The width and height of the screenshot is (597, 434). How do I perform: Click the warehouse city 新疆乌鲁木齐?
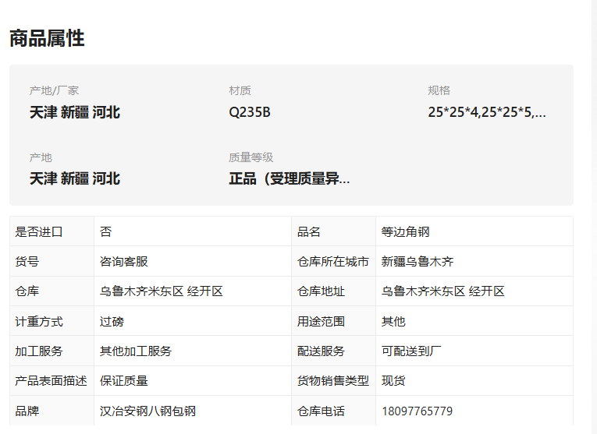(418, 262)
